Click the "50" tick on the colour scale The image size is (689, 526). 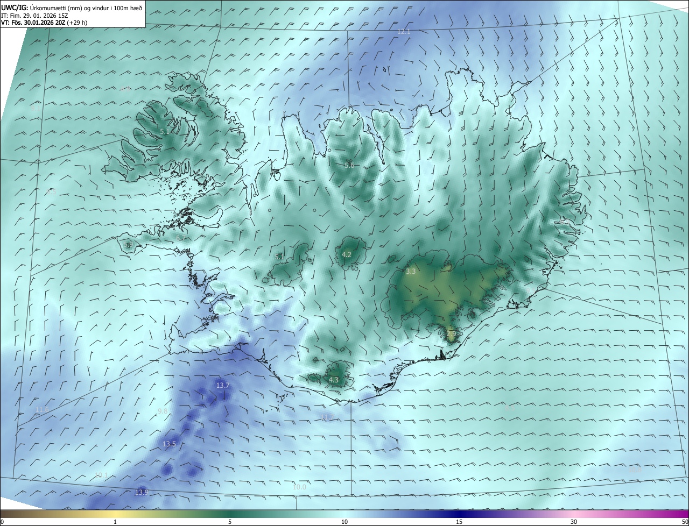[685, 522]
